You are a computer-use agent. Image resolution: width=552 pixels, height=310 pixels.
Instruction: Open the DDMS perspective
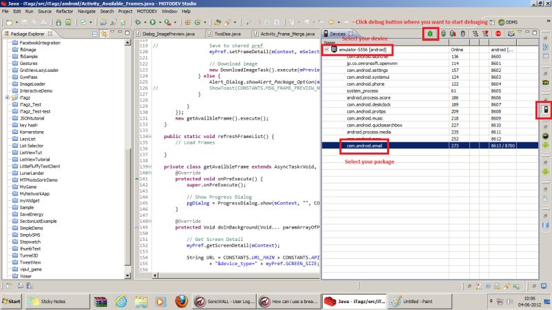[x=508, y=22]
